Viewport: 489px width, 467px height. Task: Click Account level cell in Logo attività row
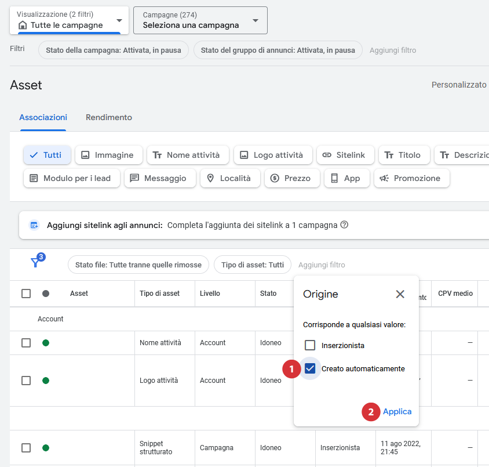[213, 380]
